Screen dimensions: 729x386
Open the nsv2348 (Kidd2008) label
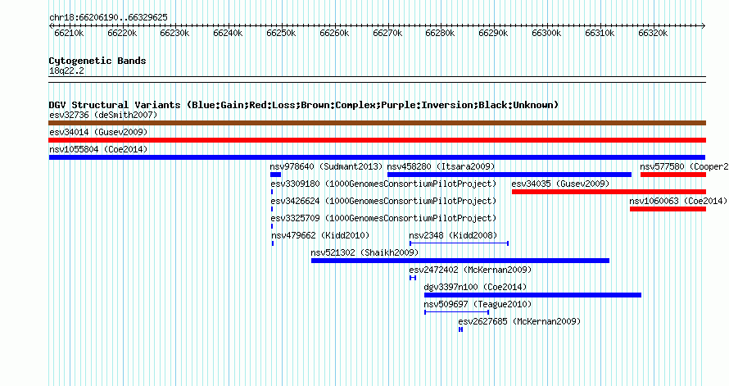tap(453, 235)
